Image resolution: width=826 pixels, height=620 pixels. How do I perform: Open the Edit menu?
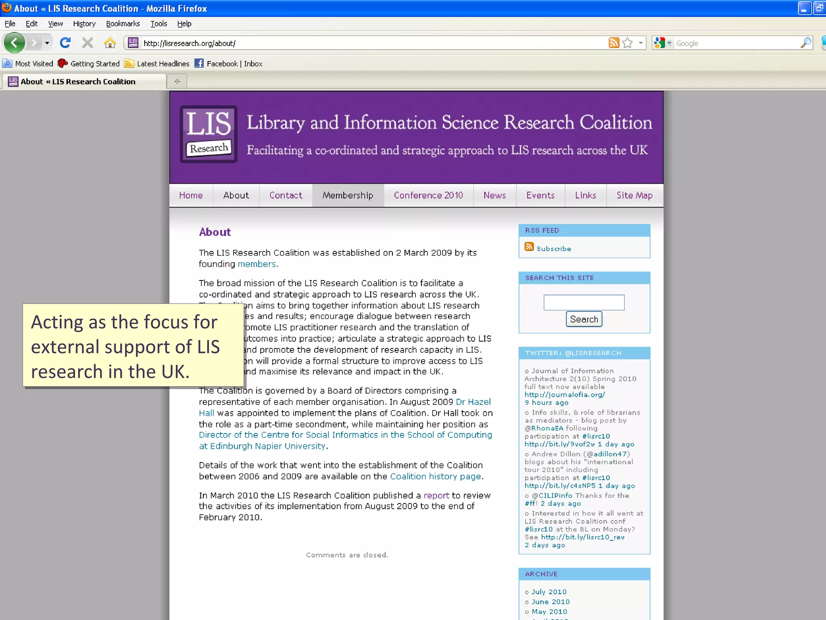coord(31,24)
